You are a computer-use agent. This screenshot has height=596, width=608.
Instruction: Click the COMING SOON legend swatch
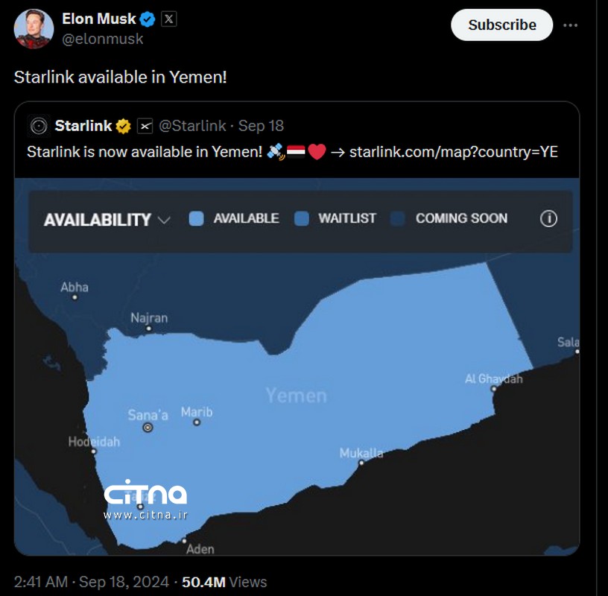(x=398, y=219)
